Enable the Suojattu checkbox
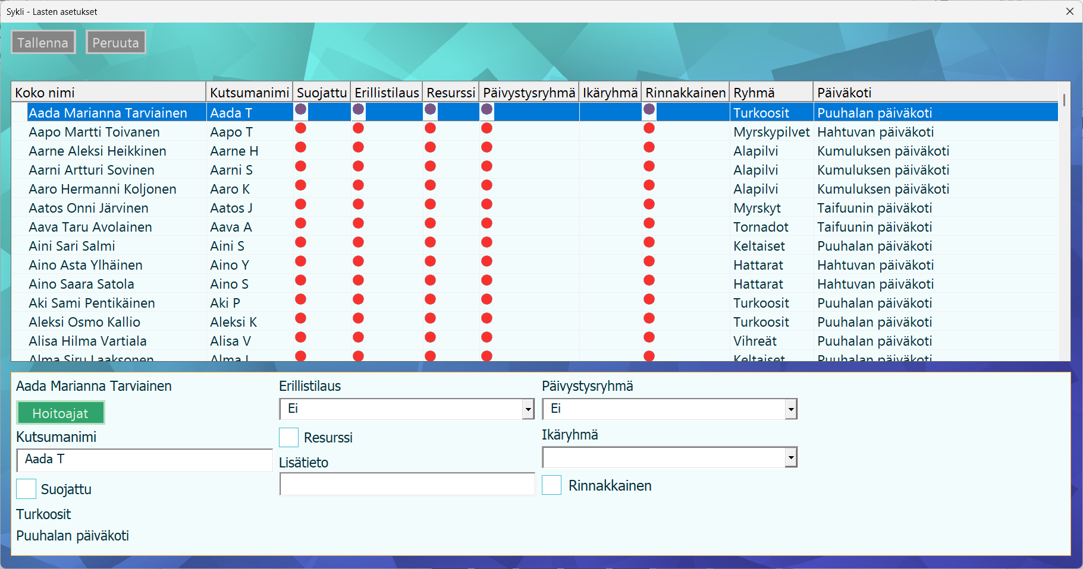The width and height of the screenshot is (1083, 569). tap(26, 489)
